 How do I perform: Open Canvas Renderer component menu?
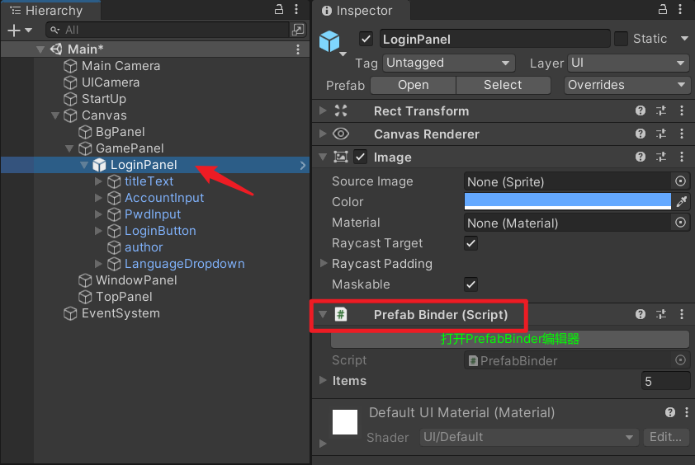682,134
